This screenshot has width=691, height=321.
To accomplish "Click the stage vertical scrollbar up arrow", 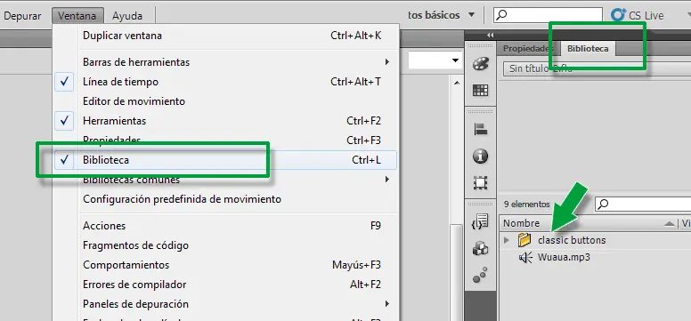I will click(x=457, y=83).
